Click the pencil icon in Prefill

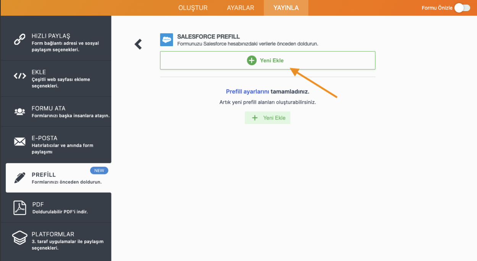19,177
